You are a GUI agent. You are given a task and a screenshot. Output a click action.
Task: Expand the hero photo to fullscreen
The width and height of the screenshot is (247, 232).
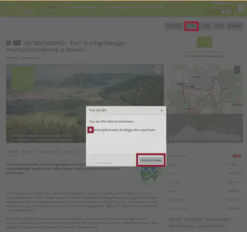(x=158, y=70)
